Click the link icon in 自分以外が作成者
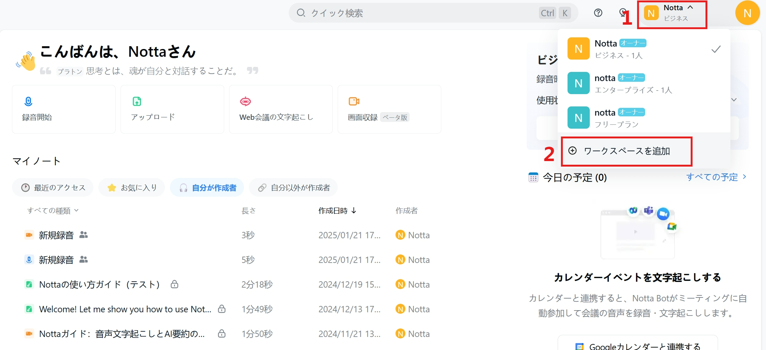This screenshot has width=766, height=350. point(262,188)
